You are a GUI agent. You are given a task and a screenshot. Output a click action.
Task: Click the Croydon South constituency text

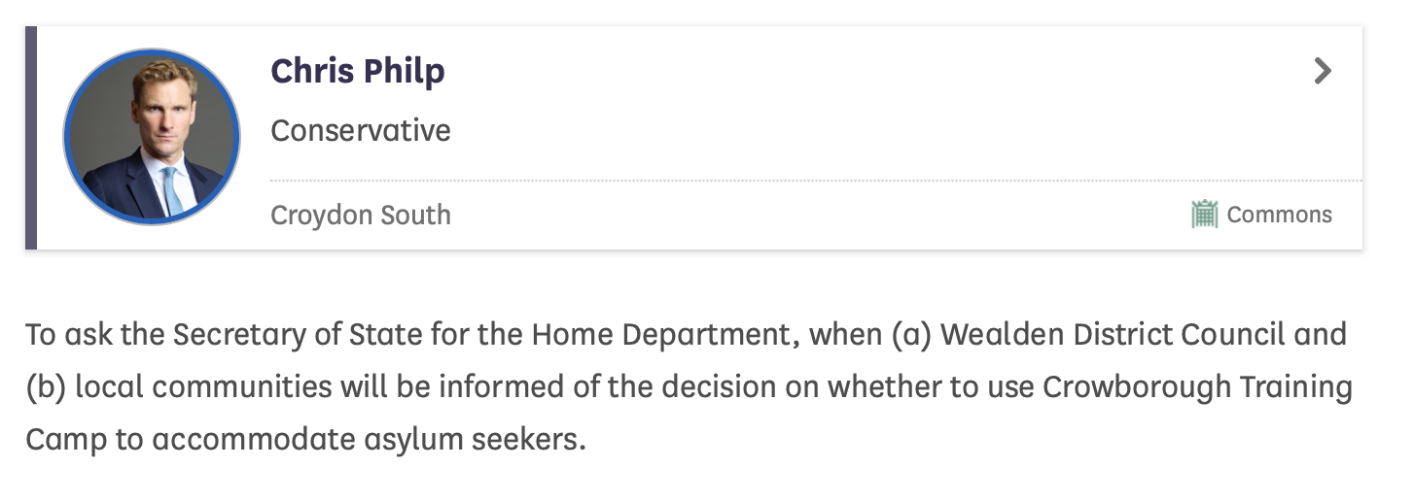360,215
